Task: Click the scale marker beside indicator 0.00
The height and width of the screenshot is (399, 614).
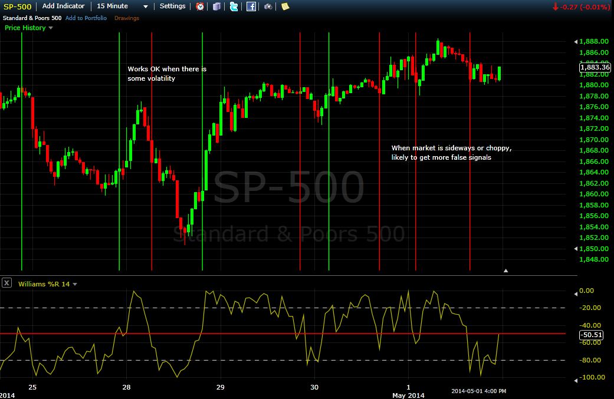Action: click(576, 294)
